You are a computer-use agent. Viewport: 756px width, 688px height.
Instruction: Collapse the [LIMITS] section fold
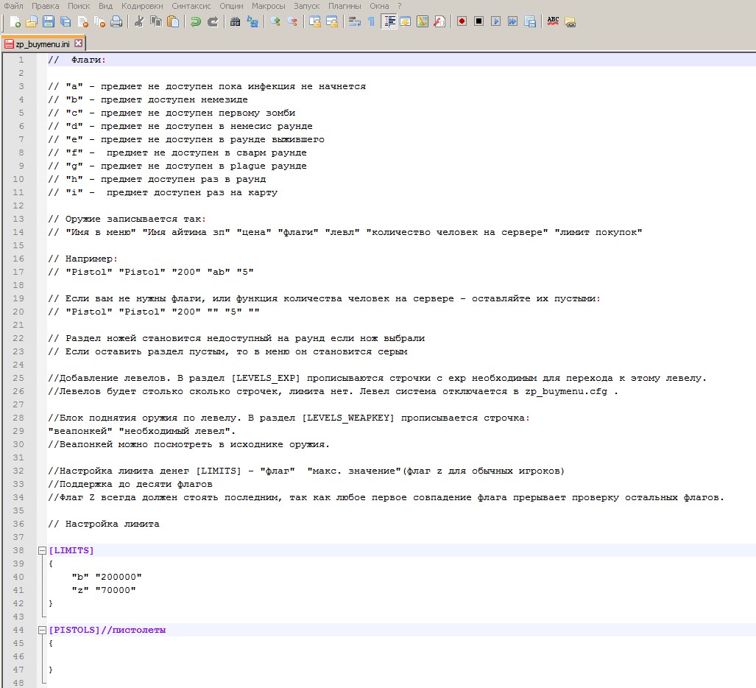42,550
